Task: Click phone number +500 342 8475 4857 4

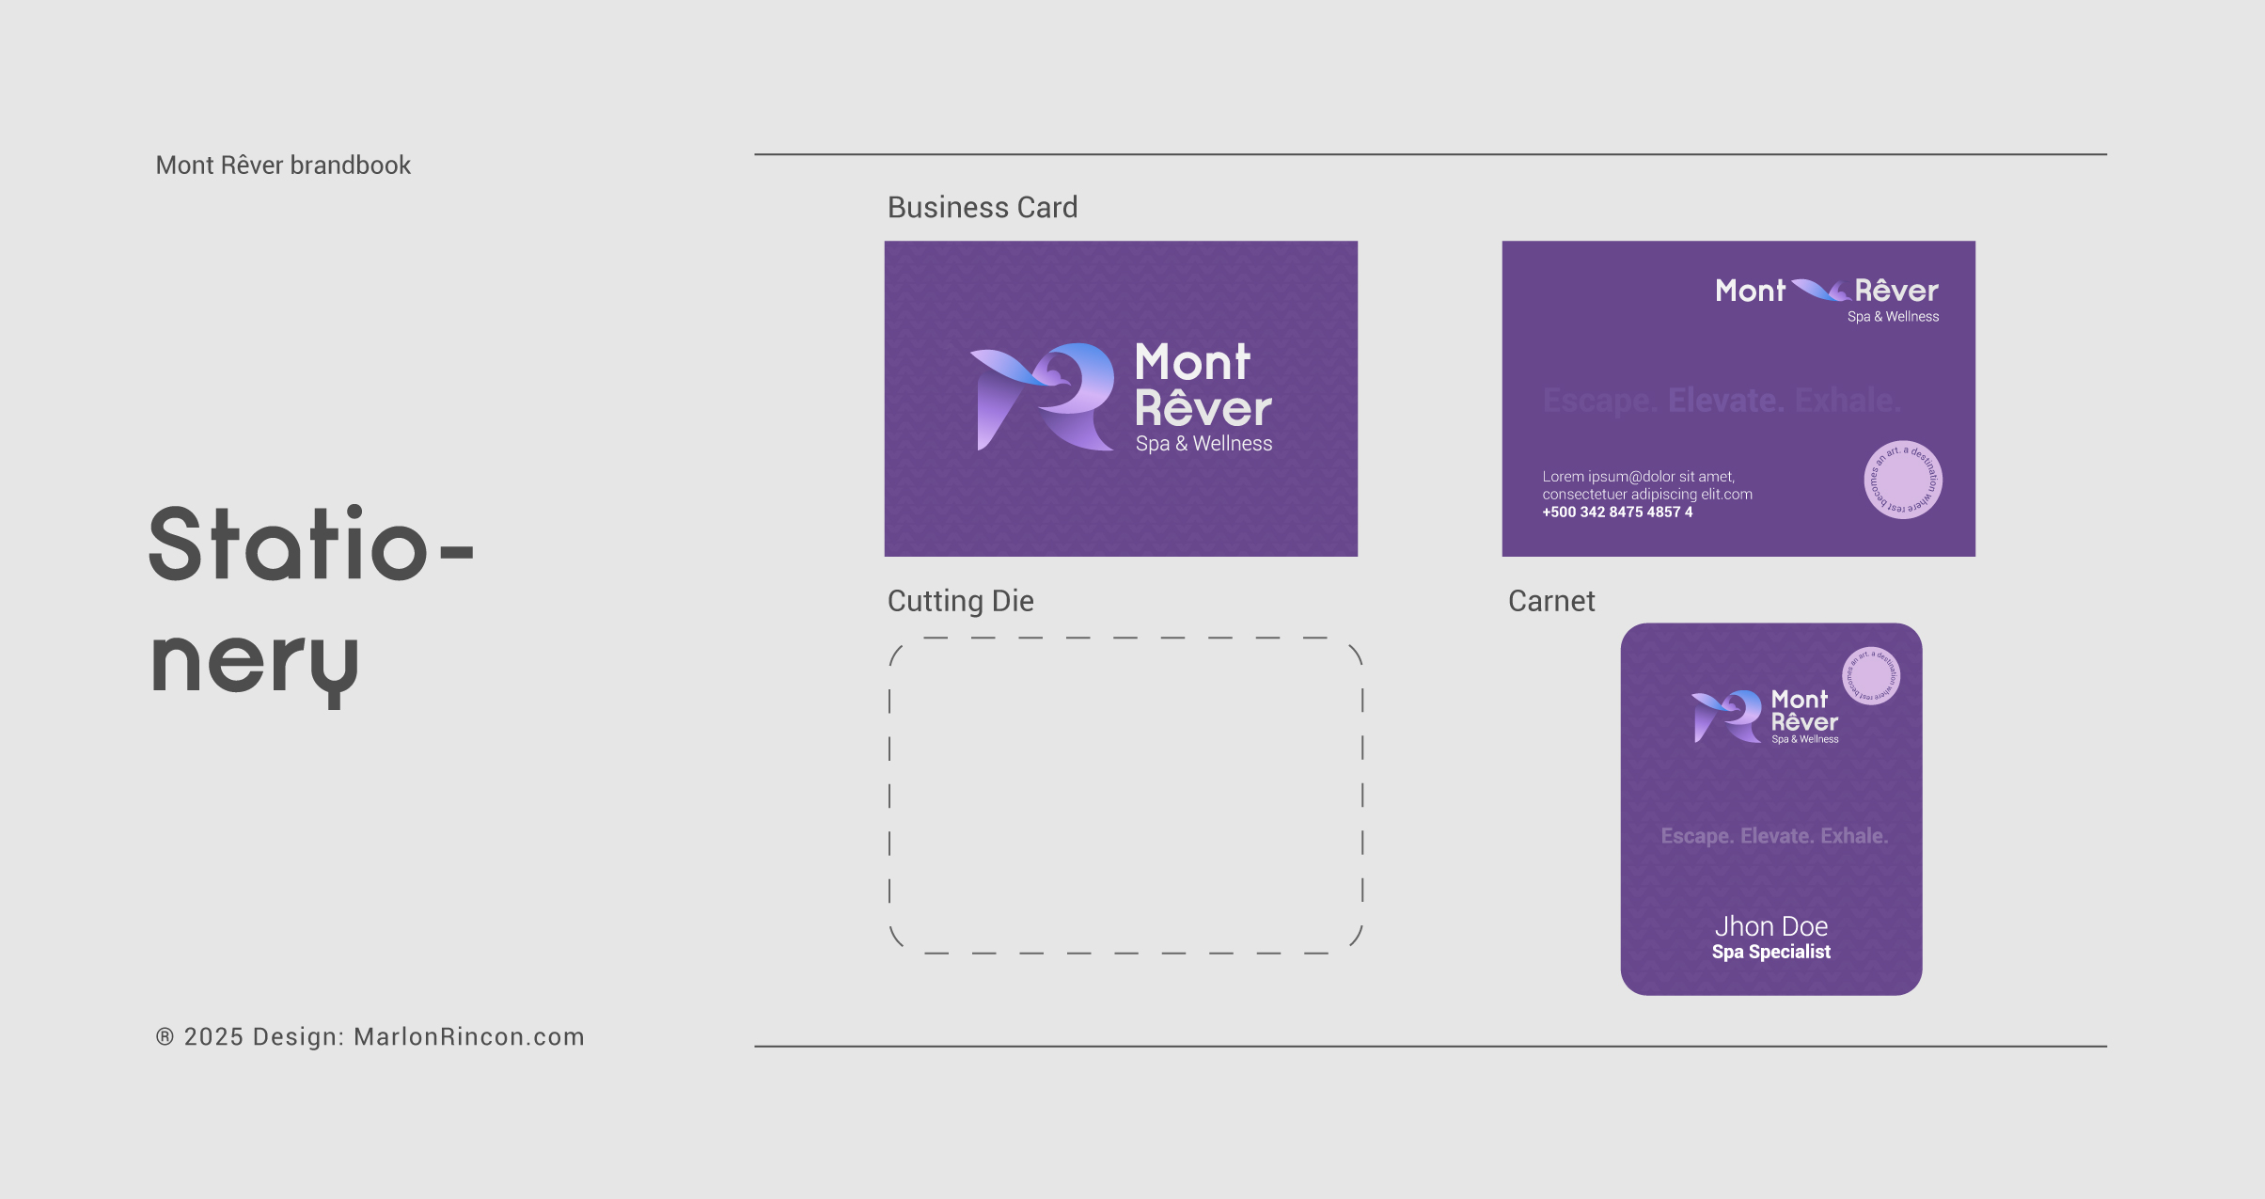Action: pyautogui.click(x=1617, y=513)
